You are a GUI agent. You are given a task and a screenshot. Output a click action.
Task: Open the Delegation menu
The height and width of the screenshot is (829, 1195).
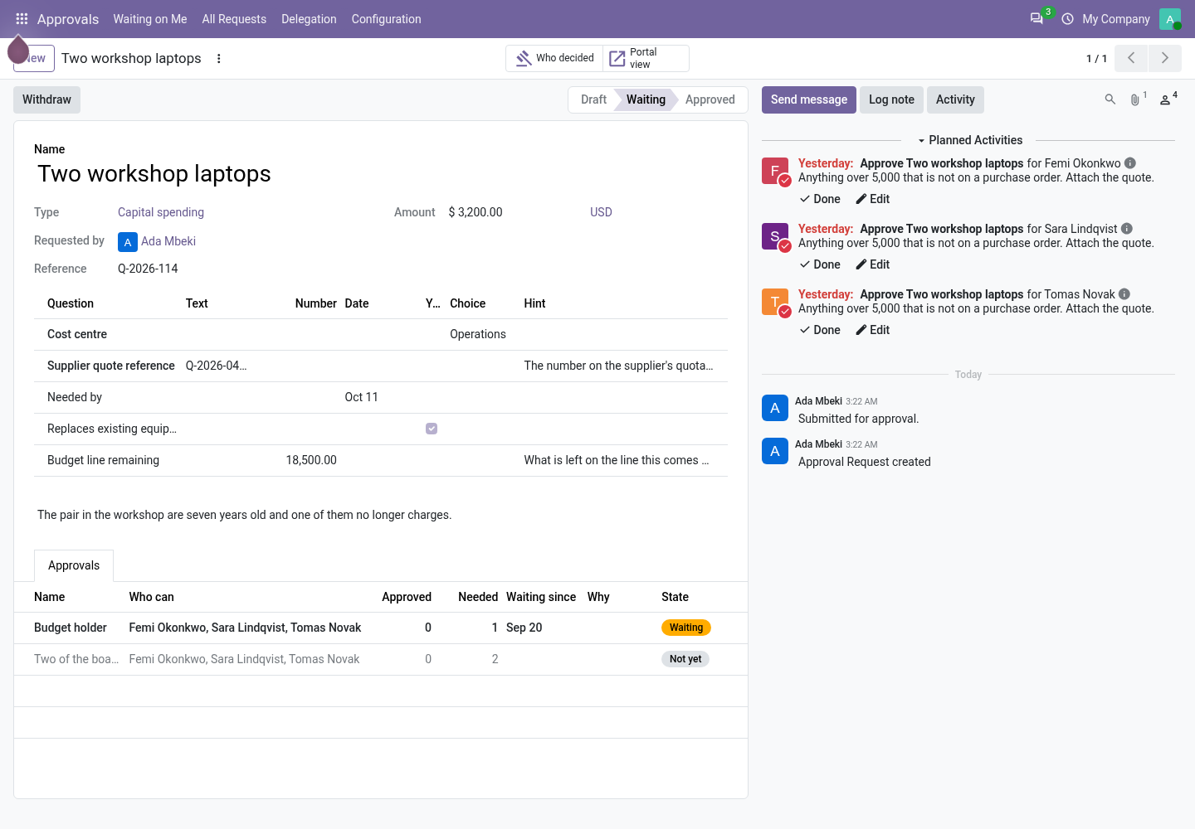[309, 19]
